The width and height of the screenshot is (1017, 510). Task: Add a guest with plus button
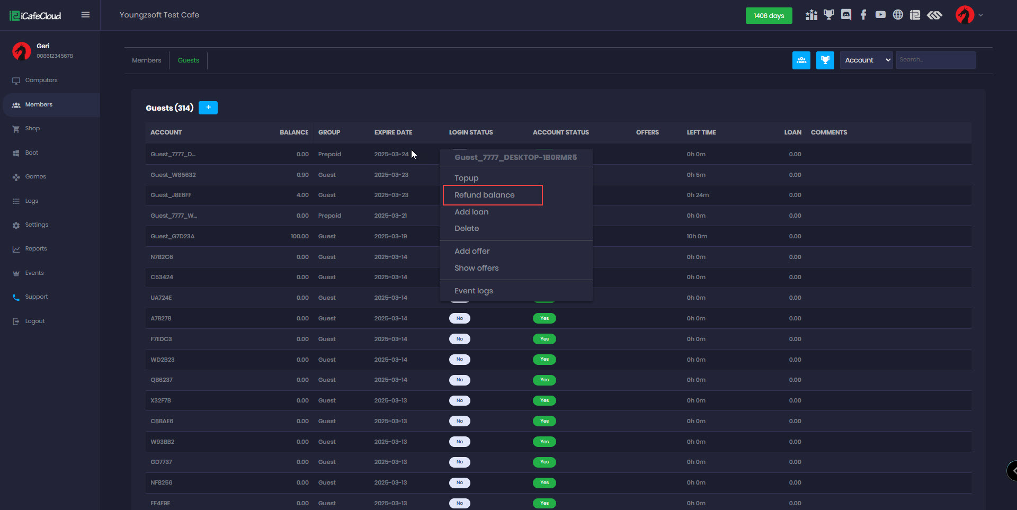pos(208,108)
